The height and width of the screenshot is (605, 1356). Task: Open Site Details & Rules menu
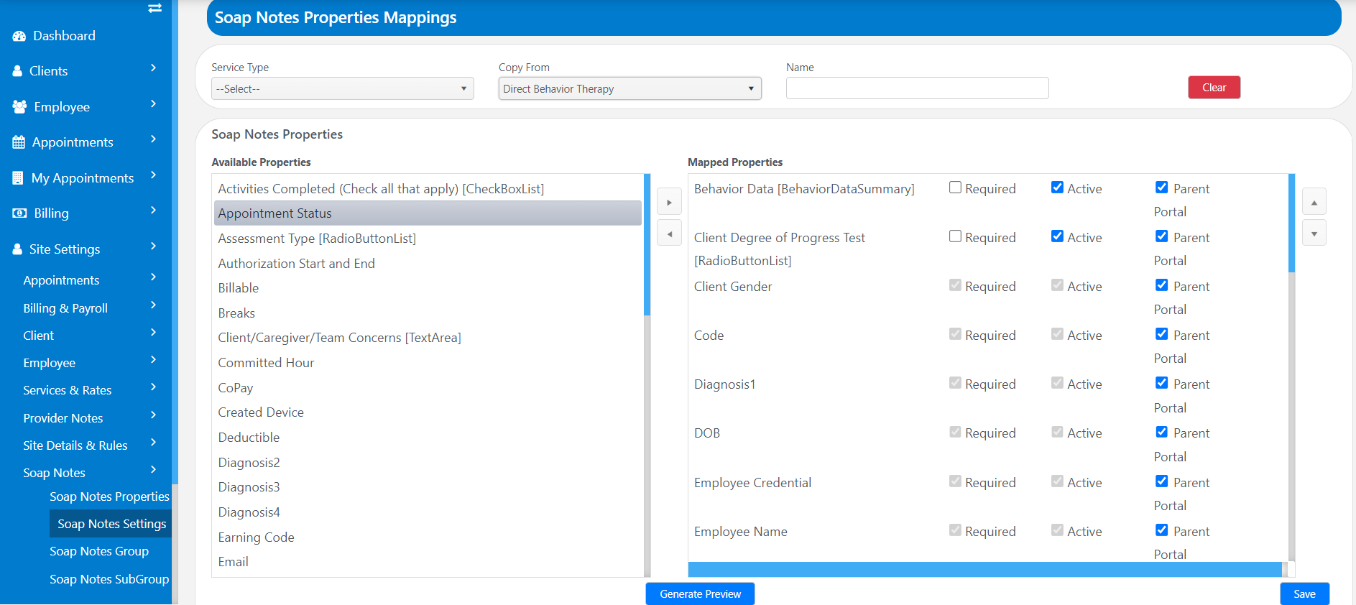click(75, 445)
